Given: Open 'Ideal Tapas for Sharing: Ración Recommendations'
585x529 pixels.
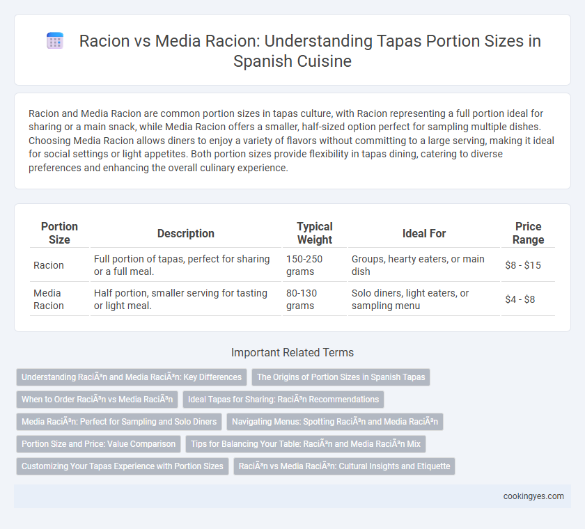Looking at the screenshot, I should [x=283, y=400].
